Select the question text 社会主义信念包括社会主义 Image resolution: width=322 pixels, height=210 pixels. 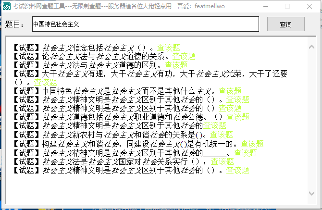click(88, 48)
